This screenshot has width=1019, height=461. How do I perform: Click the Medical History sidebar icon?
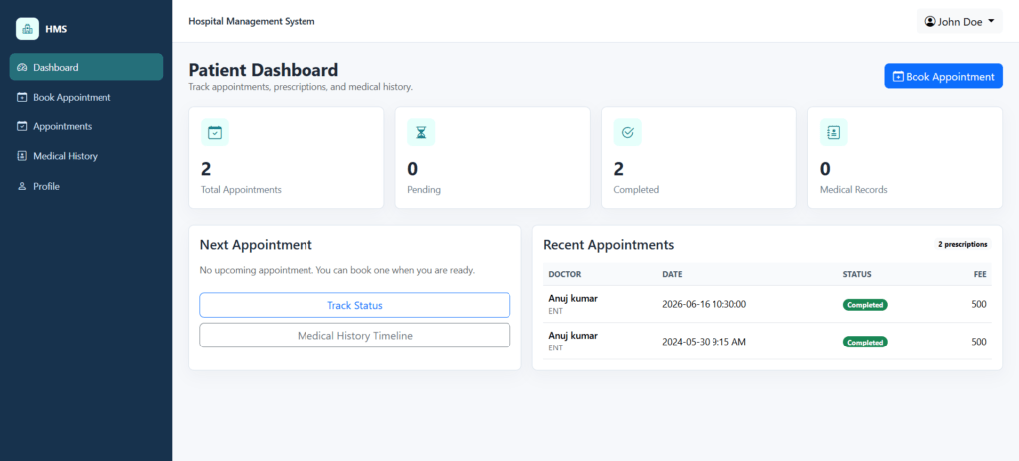point(22,156)
